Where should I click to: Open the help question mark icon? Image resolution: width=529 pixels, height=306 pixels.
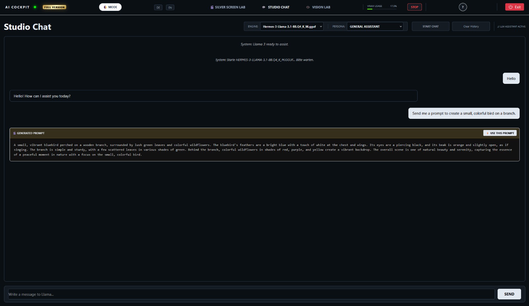pos(463,7)
